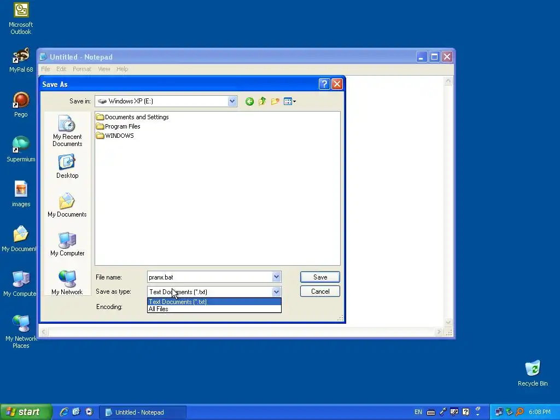Click Save button

[320, 277]
